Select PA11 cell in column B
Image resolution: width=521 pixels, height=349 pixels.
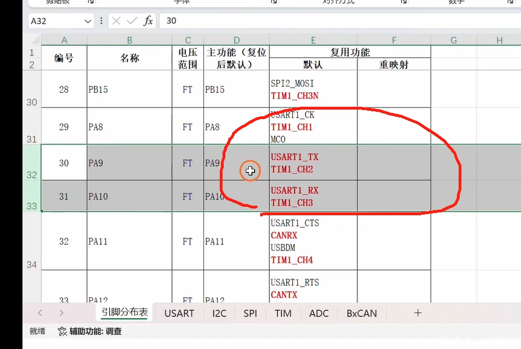(x=130, y=241)
